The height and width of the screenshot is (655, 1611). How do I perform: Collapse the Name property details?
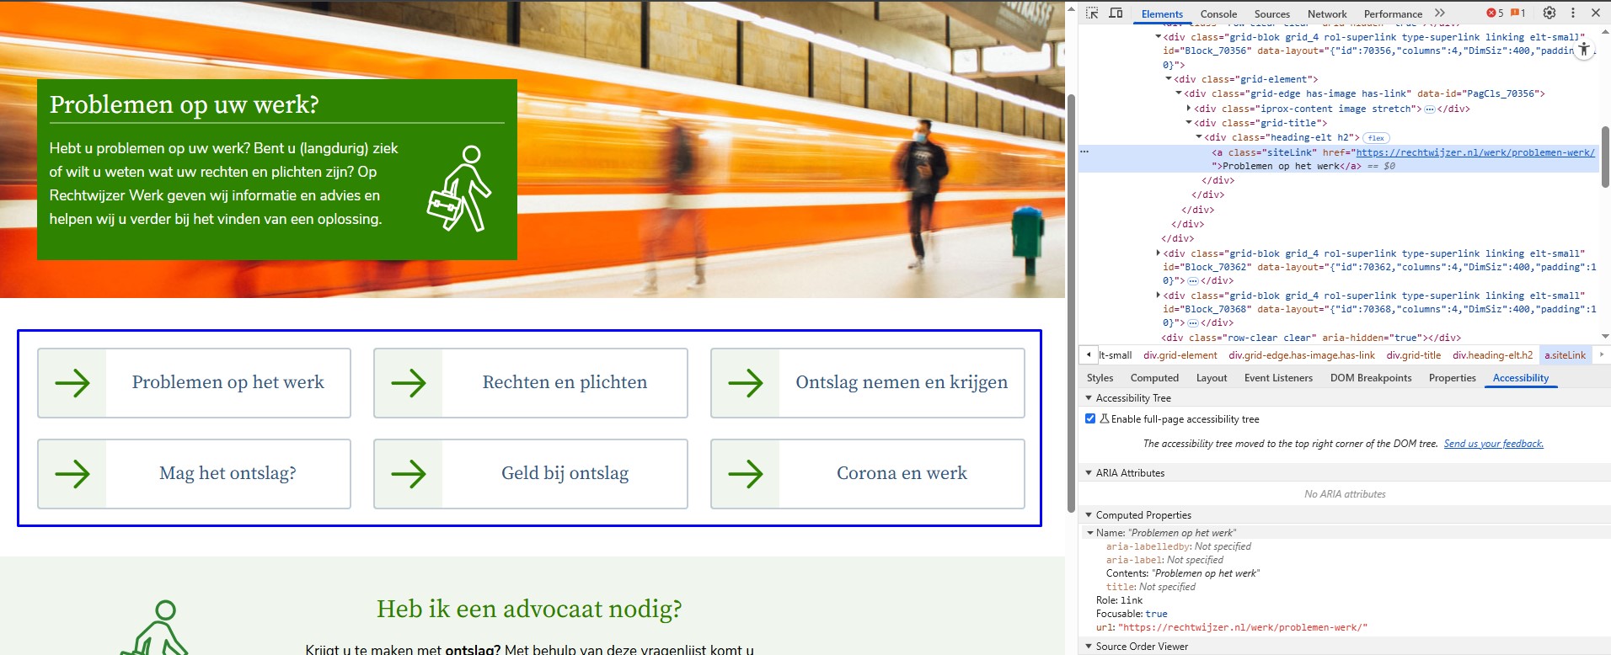tap(1090, 533)
